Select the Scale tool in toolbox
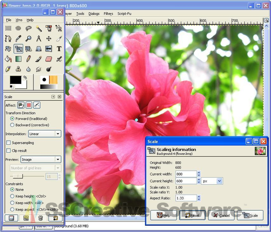 coord(19,49)
